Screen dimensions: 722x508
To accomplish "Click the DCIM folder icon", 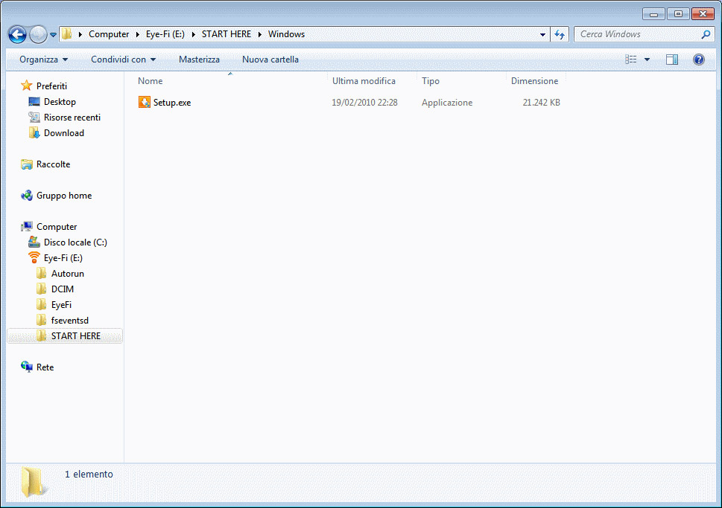I will click(x=42, y=289).
